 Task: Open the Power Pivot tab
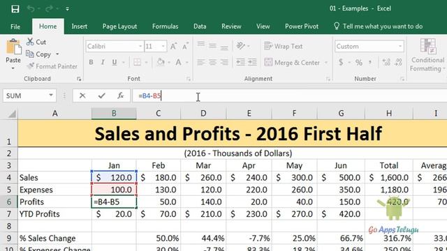point(302,26)
